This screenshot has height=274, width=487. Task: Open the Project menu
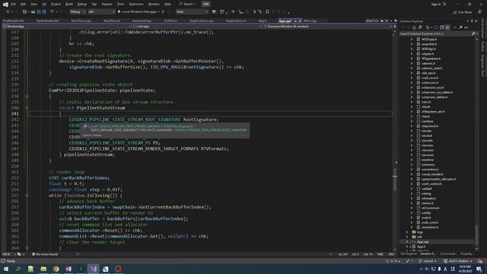pos(56,5)
